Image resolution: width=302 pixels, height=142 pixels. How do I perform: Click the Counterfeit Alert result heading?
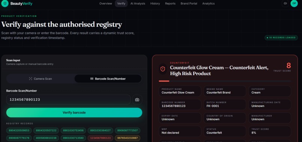coord(219,70)
